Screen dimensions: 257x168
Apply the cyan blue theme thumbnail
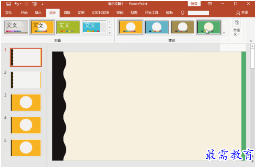tap(94, 27)
